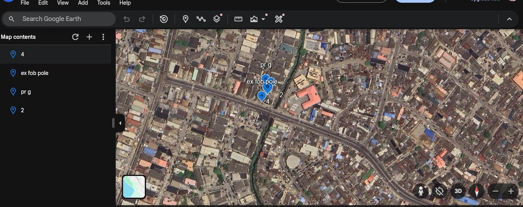Image resolution: width=523 pixels, height=207 pixels.
Task: Open historical imagery time tool
Action: [163, 19]
